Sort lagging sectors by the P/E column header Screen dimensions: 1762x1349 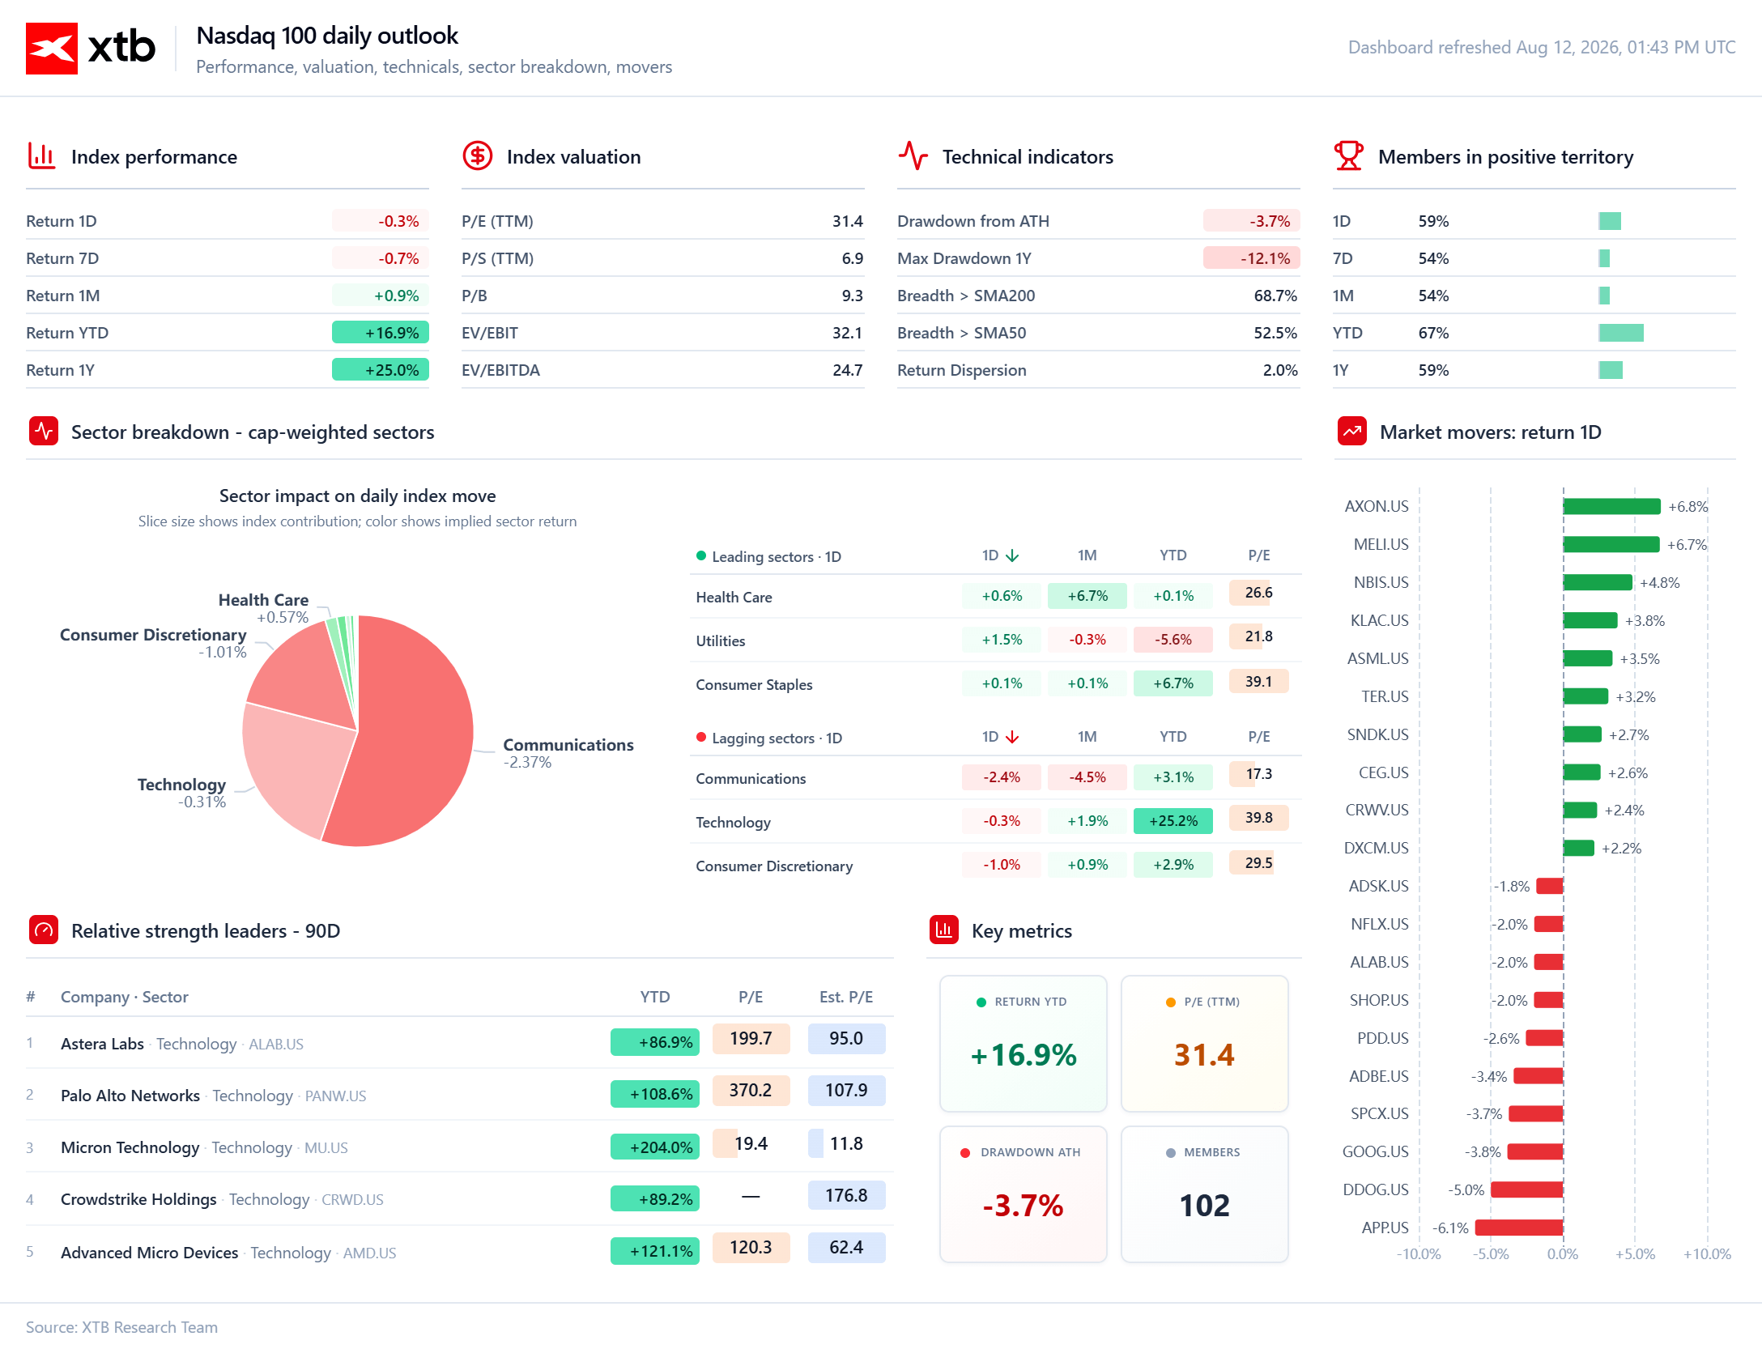click(x=1259, y=737)
